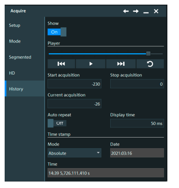Screen dimensions: 179x188
Task: Skip to last acquisition in player
Action: coord(121,64)
